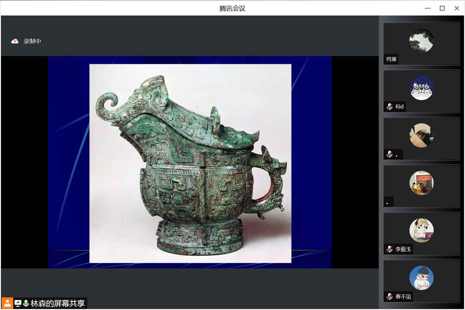Select 春不见's cartoon boy avatar
This screenshot has height=310, width=465.
pyautogui.click(x=421, y=278)
